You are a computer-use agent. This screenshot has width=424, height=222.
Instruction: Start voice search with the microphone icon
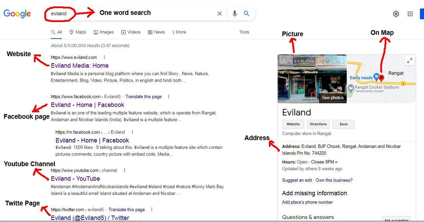(x=234, y=13)
